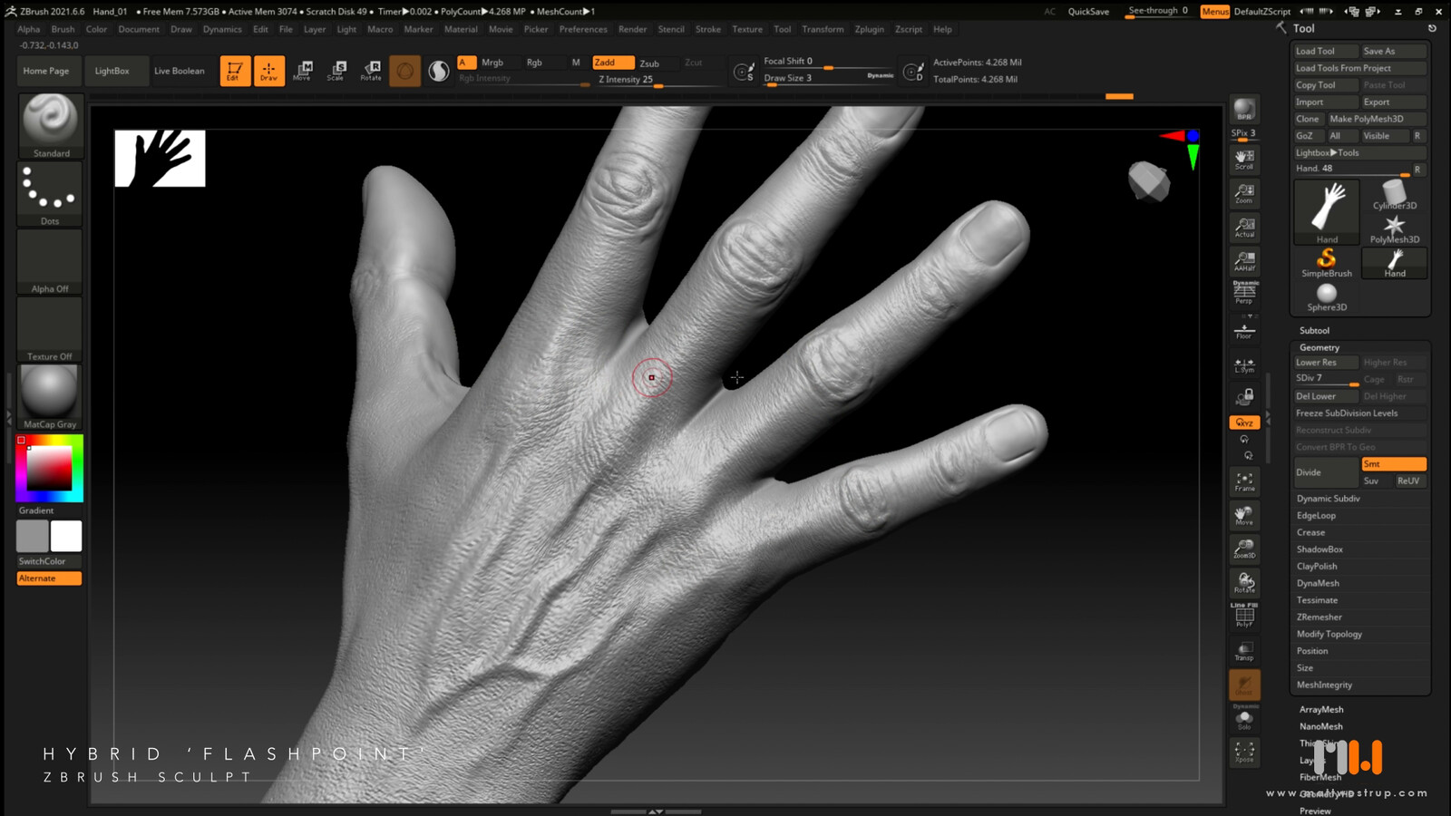
Task: Open the Texture Off selector
Action: coord(50,329)
